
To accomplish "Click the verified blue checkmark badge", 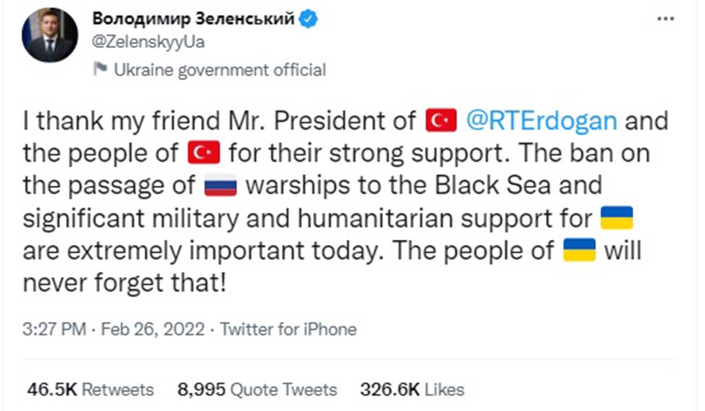I will pos(309,19).
